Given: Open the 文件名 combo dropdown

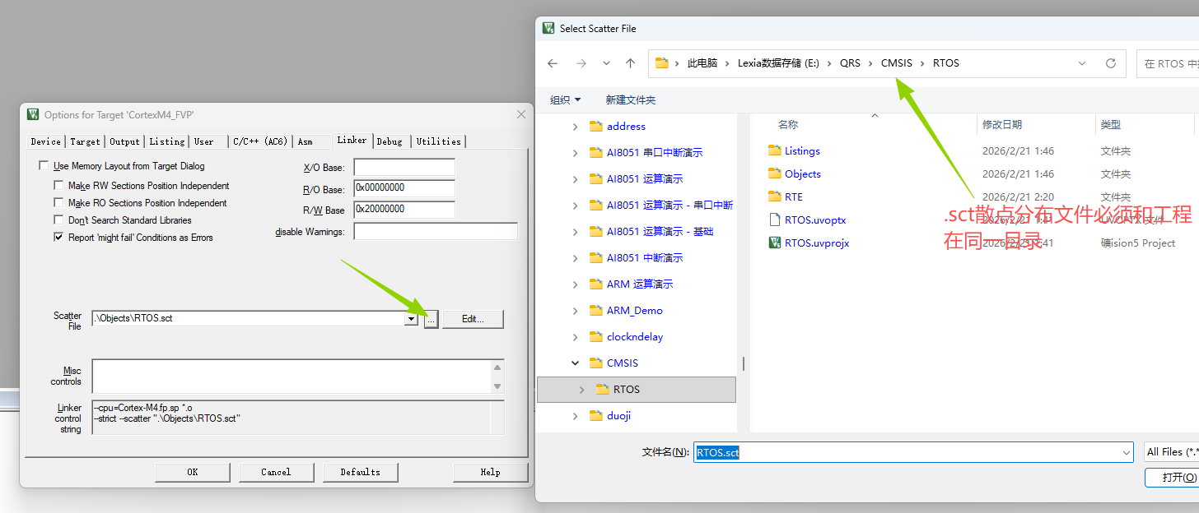Looking at the screenshot, I should [x=1126, y=452].
